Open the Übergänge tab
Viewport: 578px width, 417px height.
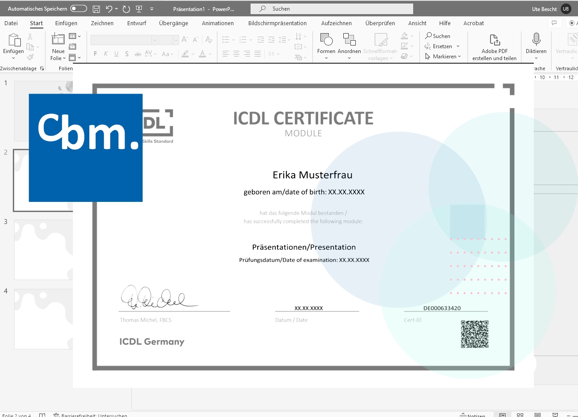point(174,23)
